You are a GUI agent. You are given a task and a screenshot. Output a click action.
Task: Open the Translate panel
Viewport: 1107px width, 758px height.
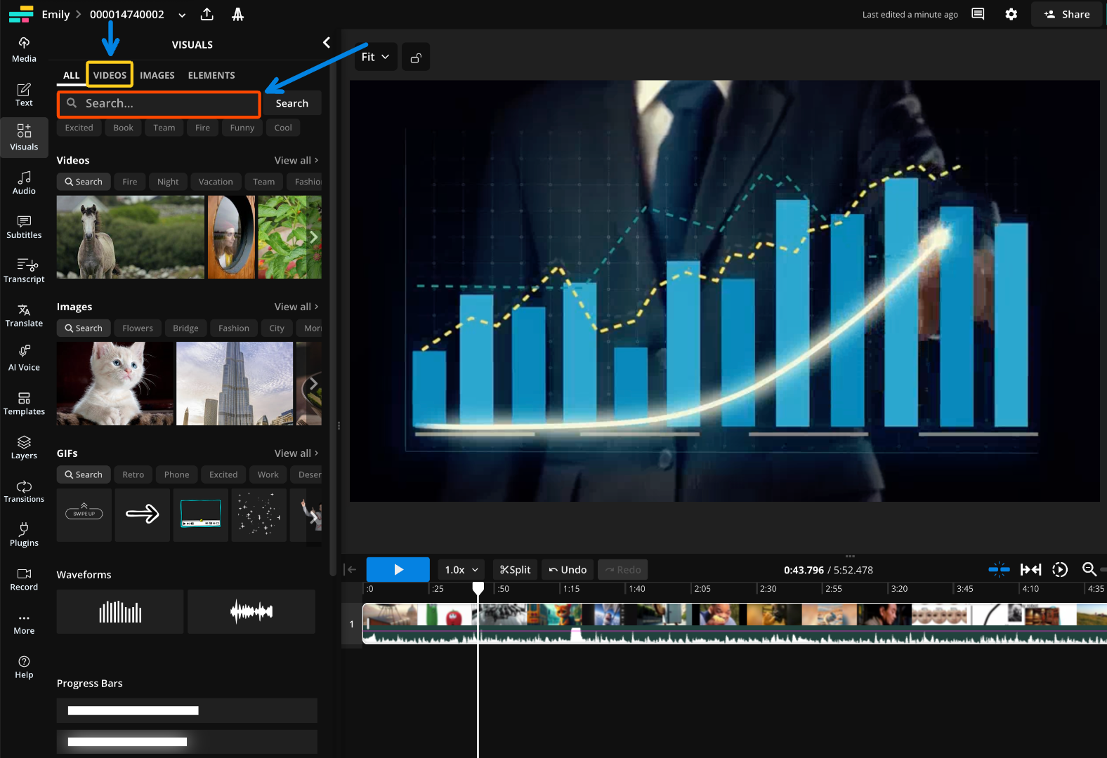(24, 315)
